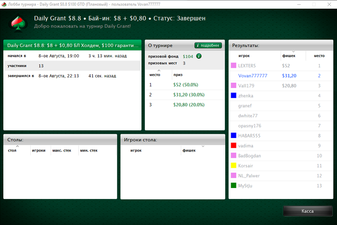The width and height of the screenshot is (337, 225).
Task: Click the small spade icon in the title bar
Action: pyautogui.click(x=4, y=4)
